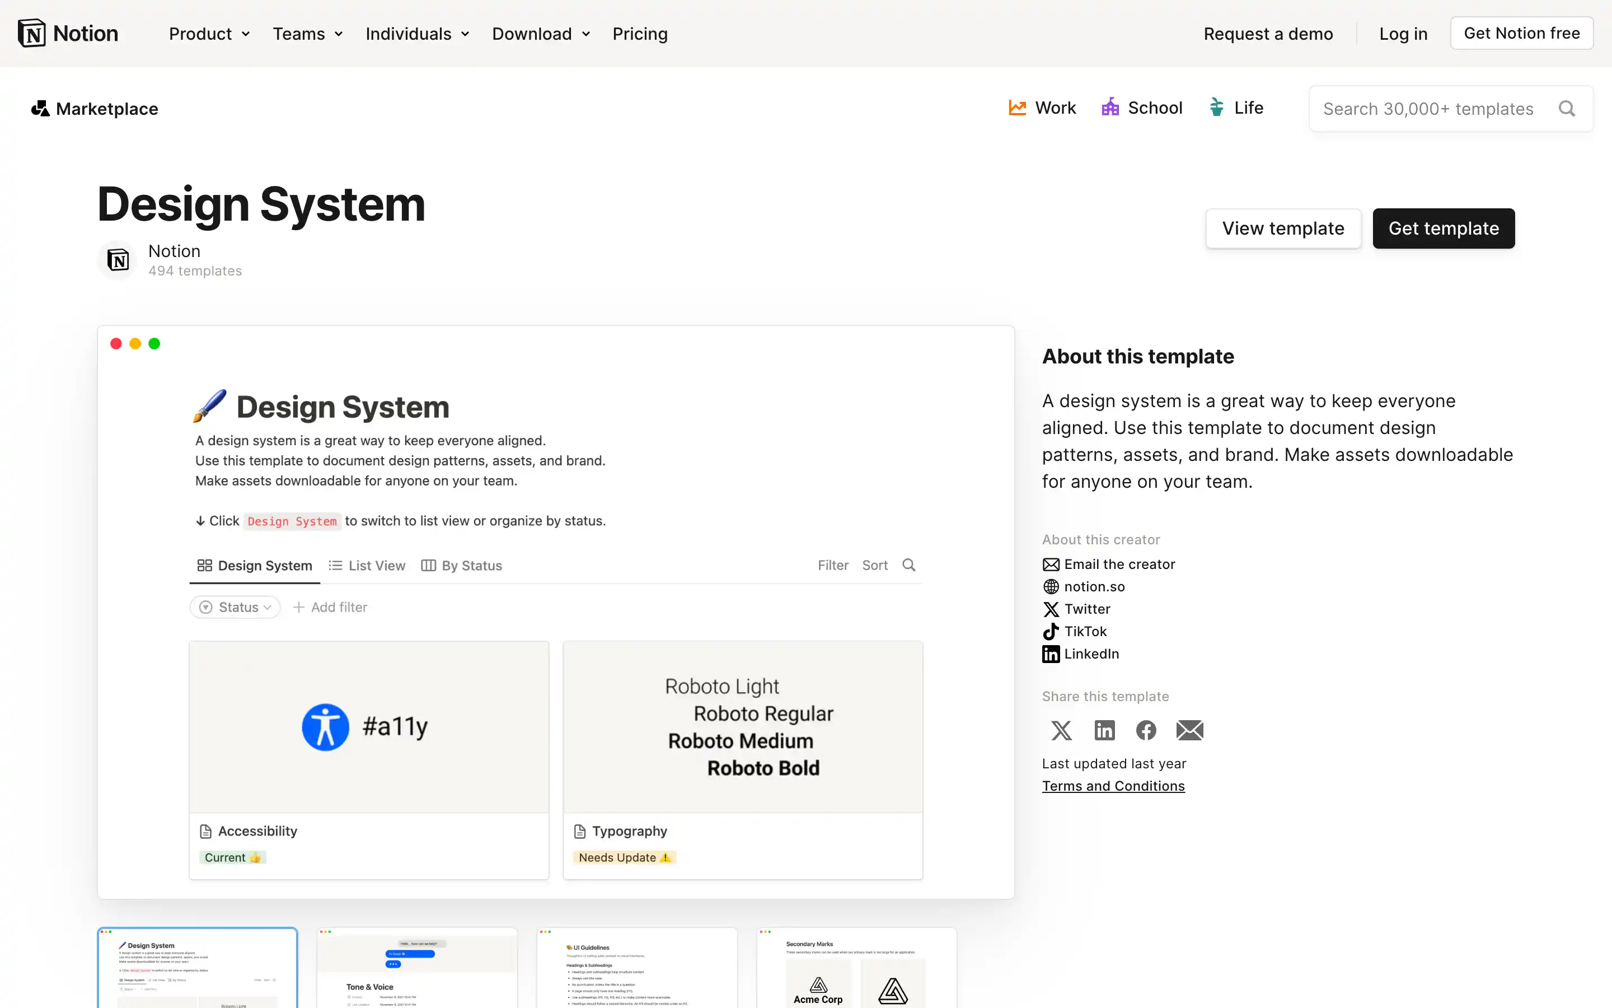Click the list icon on List View tab

pos(335,566)
